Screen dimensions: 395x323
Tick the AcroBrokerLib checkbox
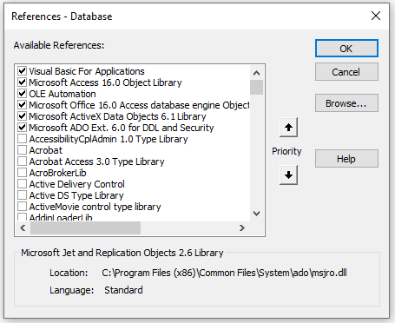[22, 173]
